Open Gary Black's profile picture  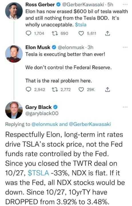click(x=14, y=110)
